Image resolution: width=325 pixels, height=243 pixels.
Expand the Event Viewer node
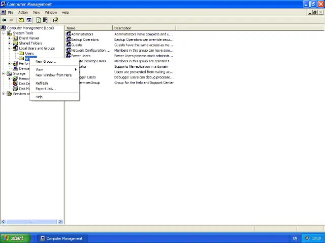coord(9,38)
